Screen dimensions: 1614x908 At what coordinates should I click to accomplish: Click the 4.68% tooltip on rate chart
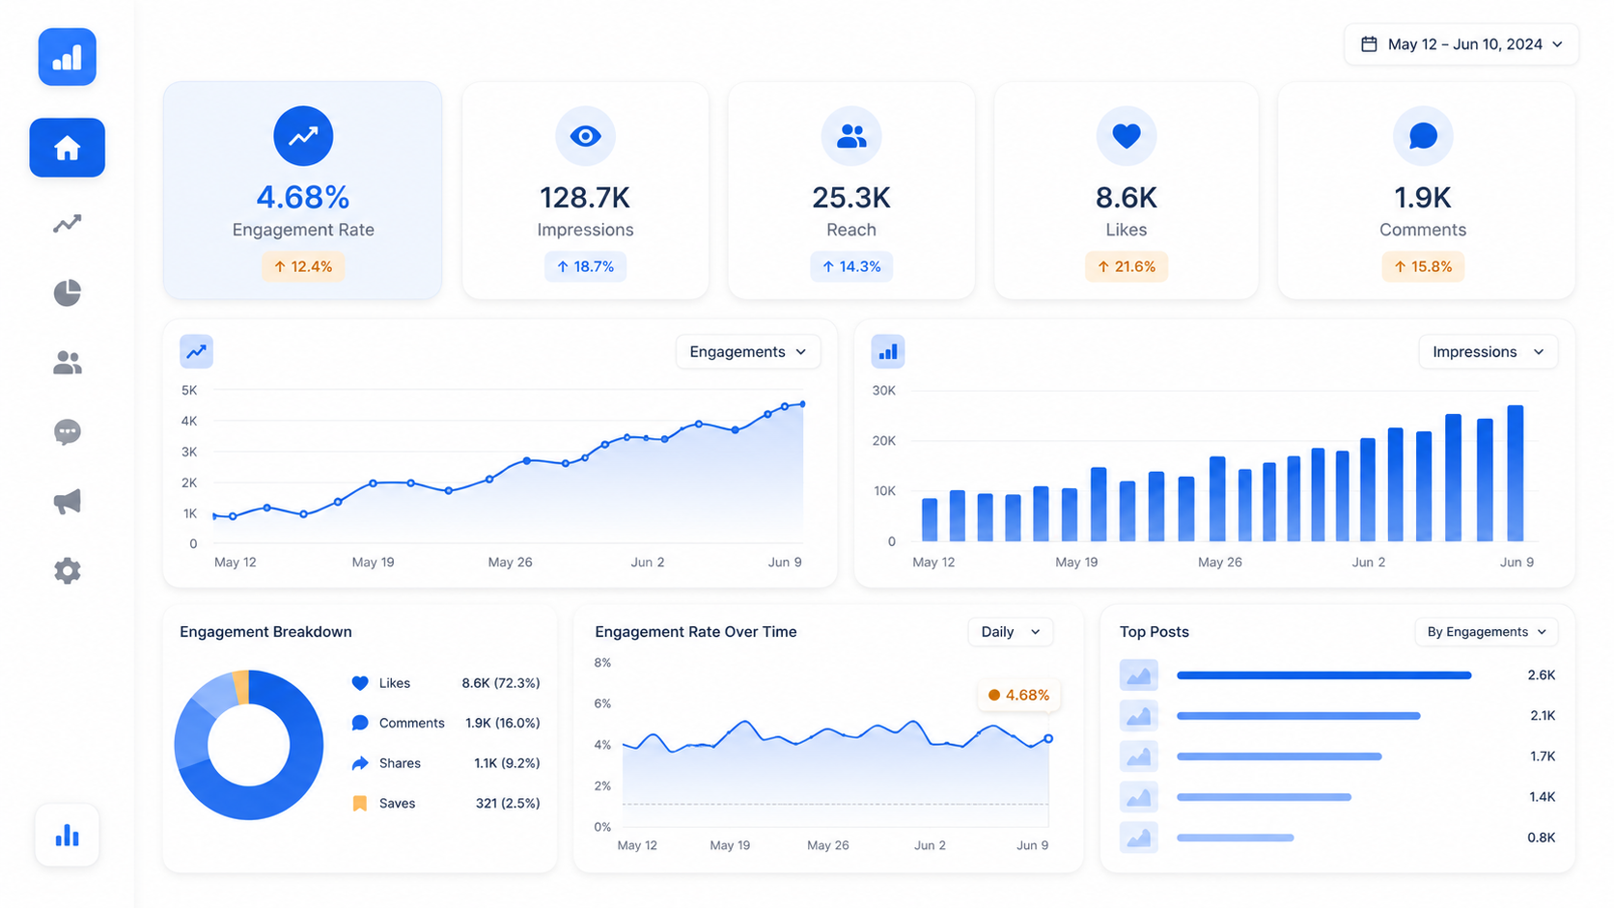click(x=1018, y=695)
